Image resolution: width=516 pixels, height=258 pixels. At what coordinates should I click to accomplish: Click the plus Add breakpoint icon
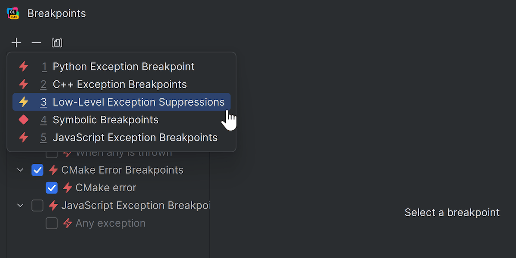(x=16, y=43)
